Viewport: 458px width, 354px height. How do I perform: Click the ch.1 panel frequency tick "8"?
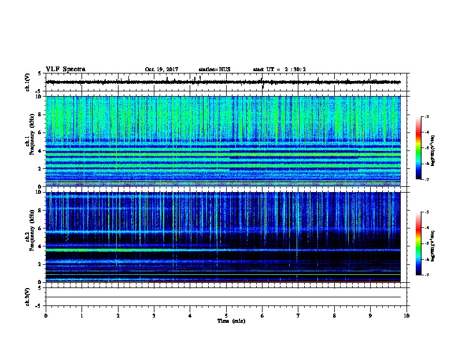(x=40, y=115)
